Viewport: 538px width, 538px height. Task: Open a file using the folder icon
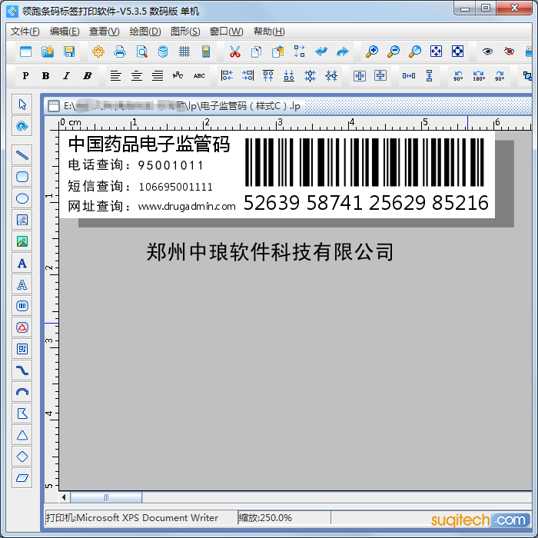pos(48,51)
